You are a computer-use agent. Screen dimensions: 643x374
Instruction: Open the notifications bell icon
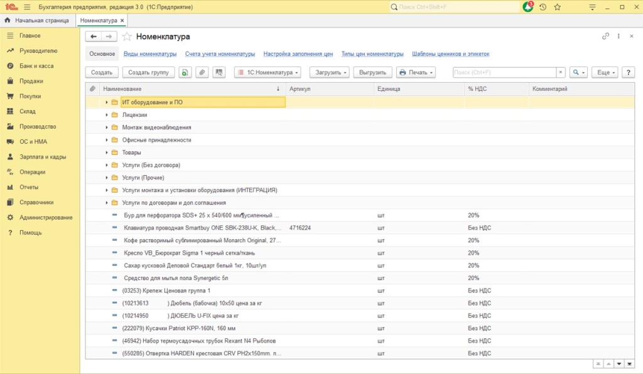[x=527, y=7]
